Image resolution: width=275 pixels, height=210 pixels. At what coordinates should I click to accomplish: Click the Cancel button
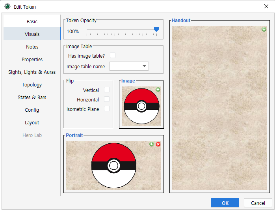[x=258, y=203]
